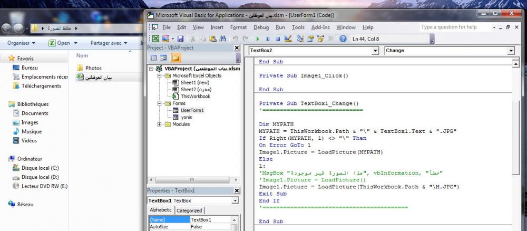The height and width of the screenshot is (231, 527).
Task: Open the Run menu
Action: (x=280, y=27)
